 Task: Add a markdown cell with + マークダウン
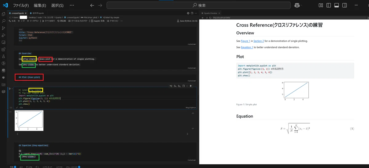click(33, 21)
